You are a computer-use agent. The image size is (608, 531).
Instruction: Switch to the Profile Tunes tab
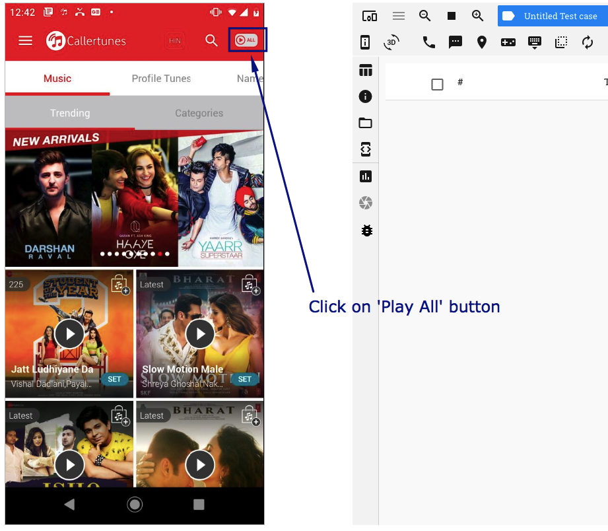[x=161, y=79]
